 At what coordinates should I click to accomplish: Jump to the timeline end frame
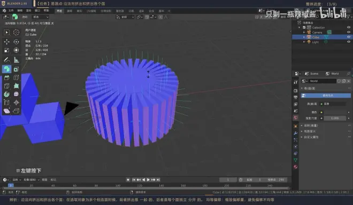coord(158,179)
